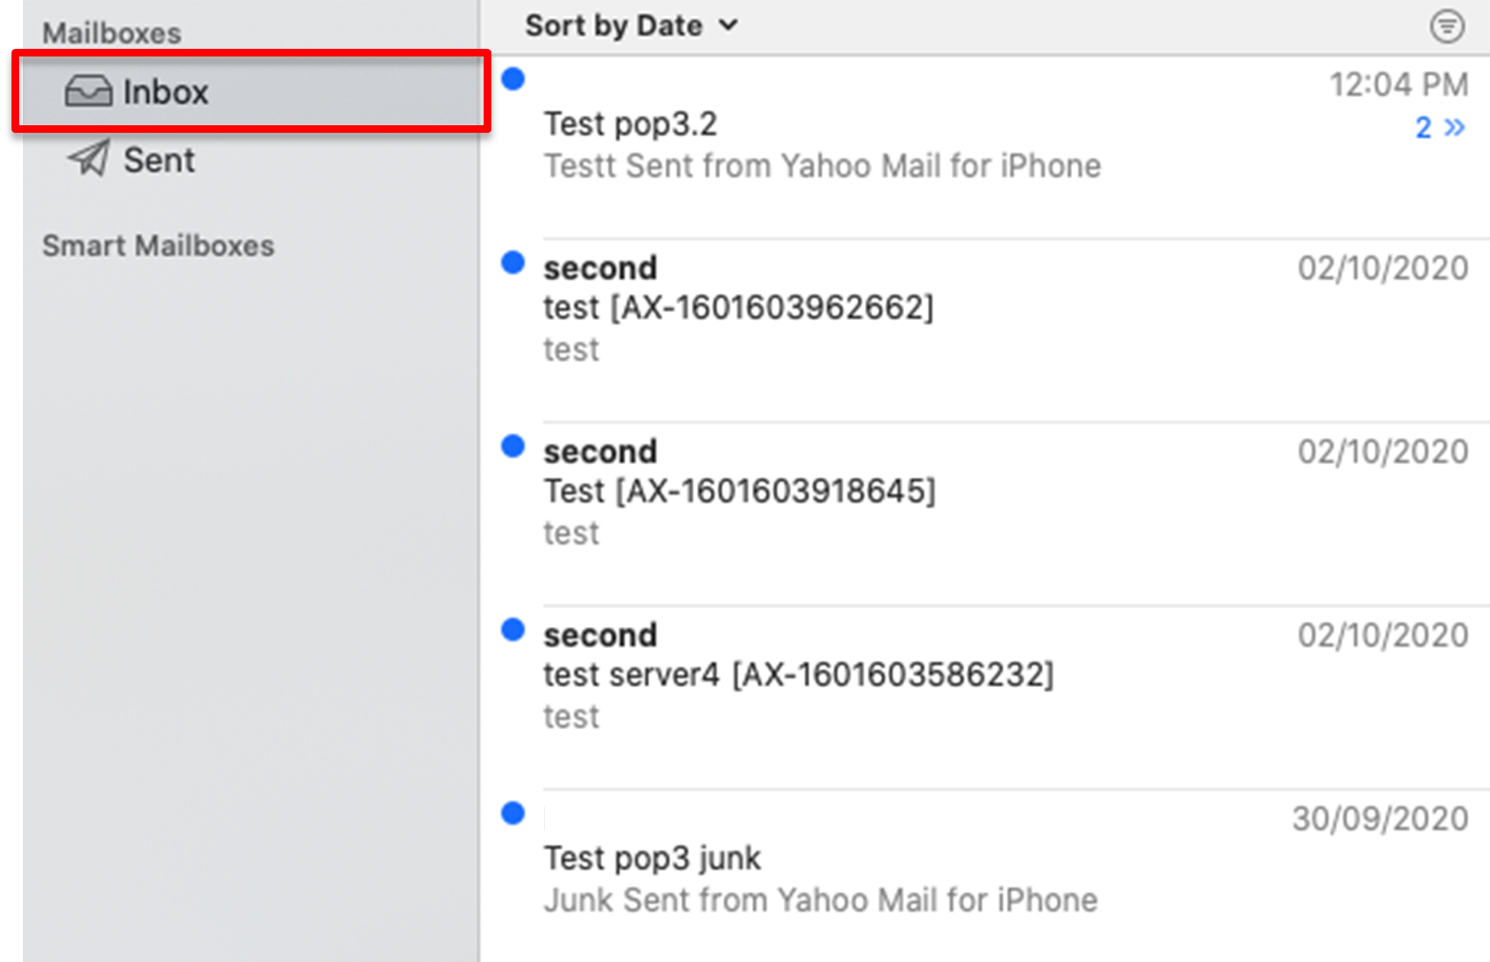Click unread dot of Test pop3 junk message
The image size is (1490, 962).
[x=513, y=813]
